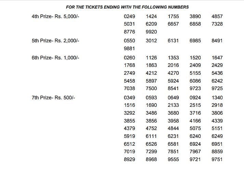Click number 0249 in the 4th prize row
Image resolution: width=244 pixels, height=186 pixels.
tap(130, 16)
